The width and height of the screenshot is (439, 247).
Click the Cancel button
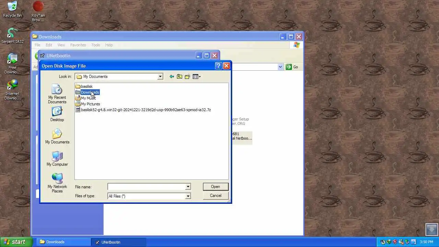click(x=215, y=196)
